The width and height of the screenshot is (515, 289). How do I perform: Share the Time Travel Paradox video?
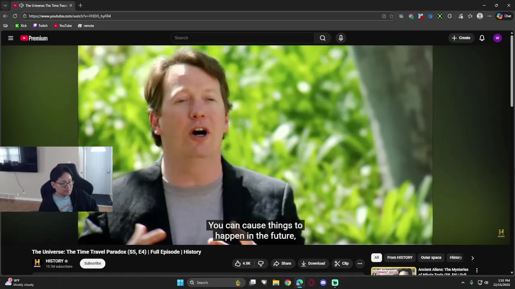(282, 263)
